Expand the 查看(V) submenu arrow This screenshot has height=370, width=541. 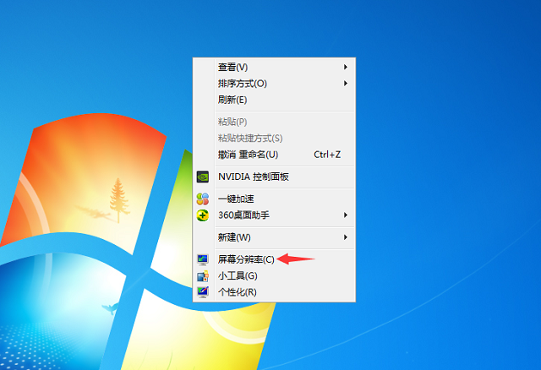coord(346,67)
